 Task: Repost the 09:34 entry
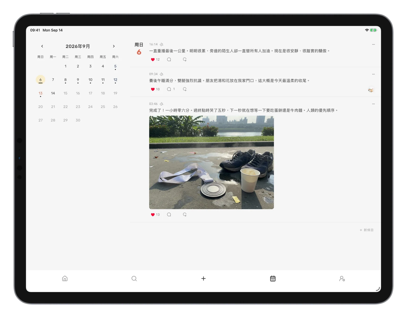pos(185,89)
